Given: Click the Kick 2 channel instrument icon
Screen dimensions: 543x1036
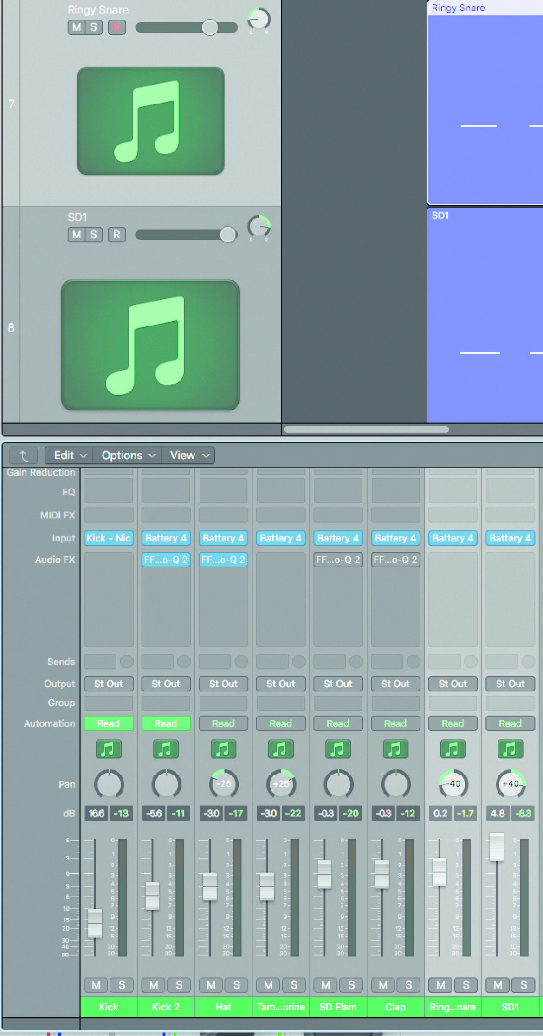Looking at the screenshot, I should click(x=166, y=749).
